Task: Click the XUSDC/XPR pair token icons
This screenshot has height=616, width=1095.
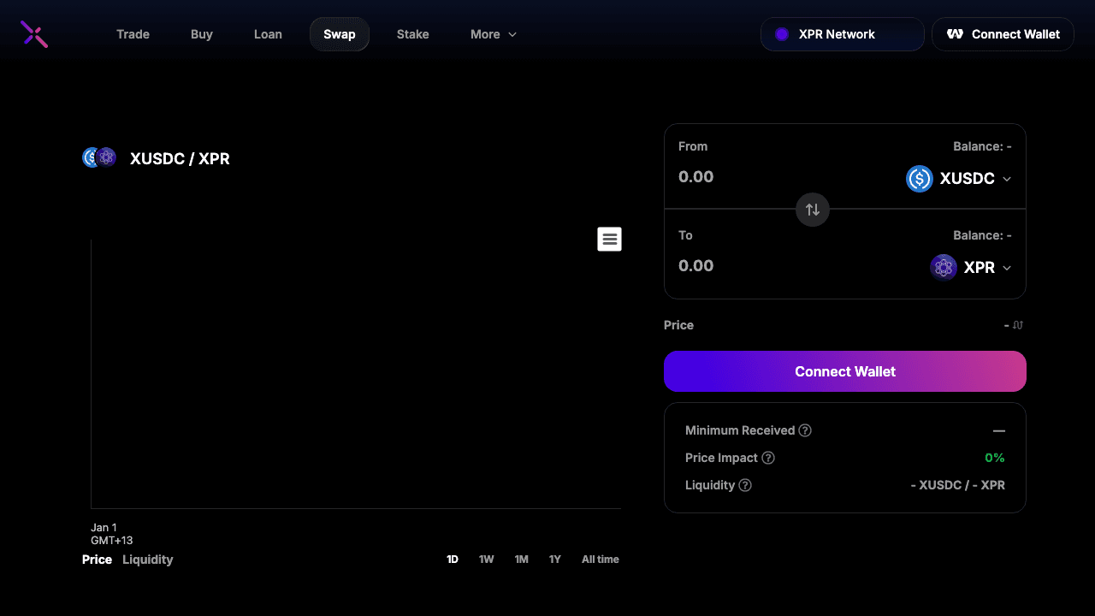Action: click(x=98, y=157)
